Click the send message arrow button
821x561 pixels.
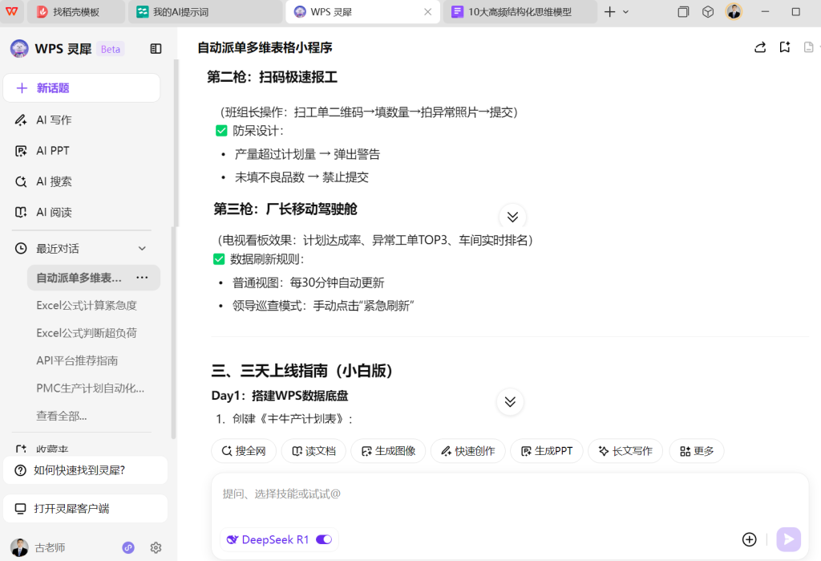tap(789, 539)
